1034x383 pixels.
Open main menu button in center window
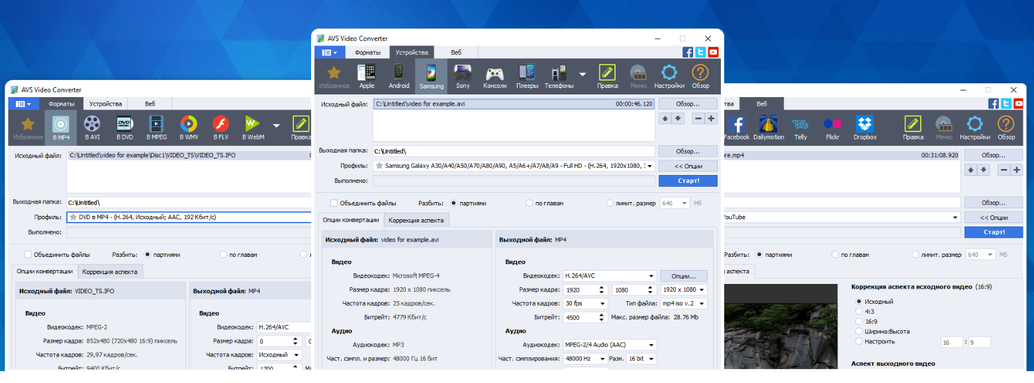pos(329,52)
